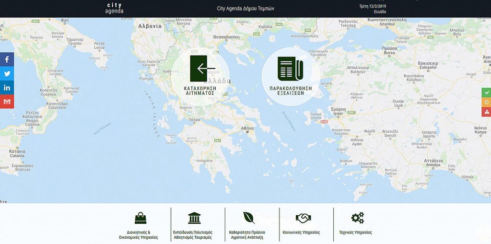491x244 pixels.
Task: Open Παρακολούθηση Εξελίξεων newspaper circle
Action: tap(291, 77)
